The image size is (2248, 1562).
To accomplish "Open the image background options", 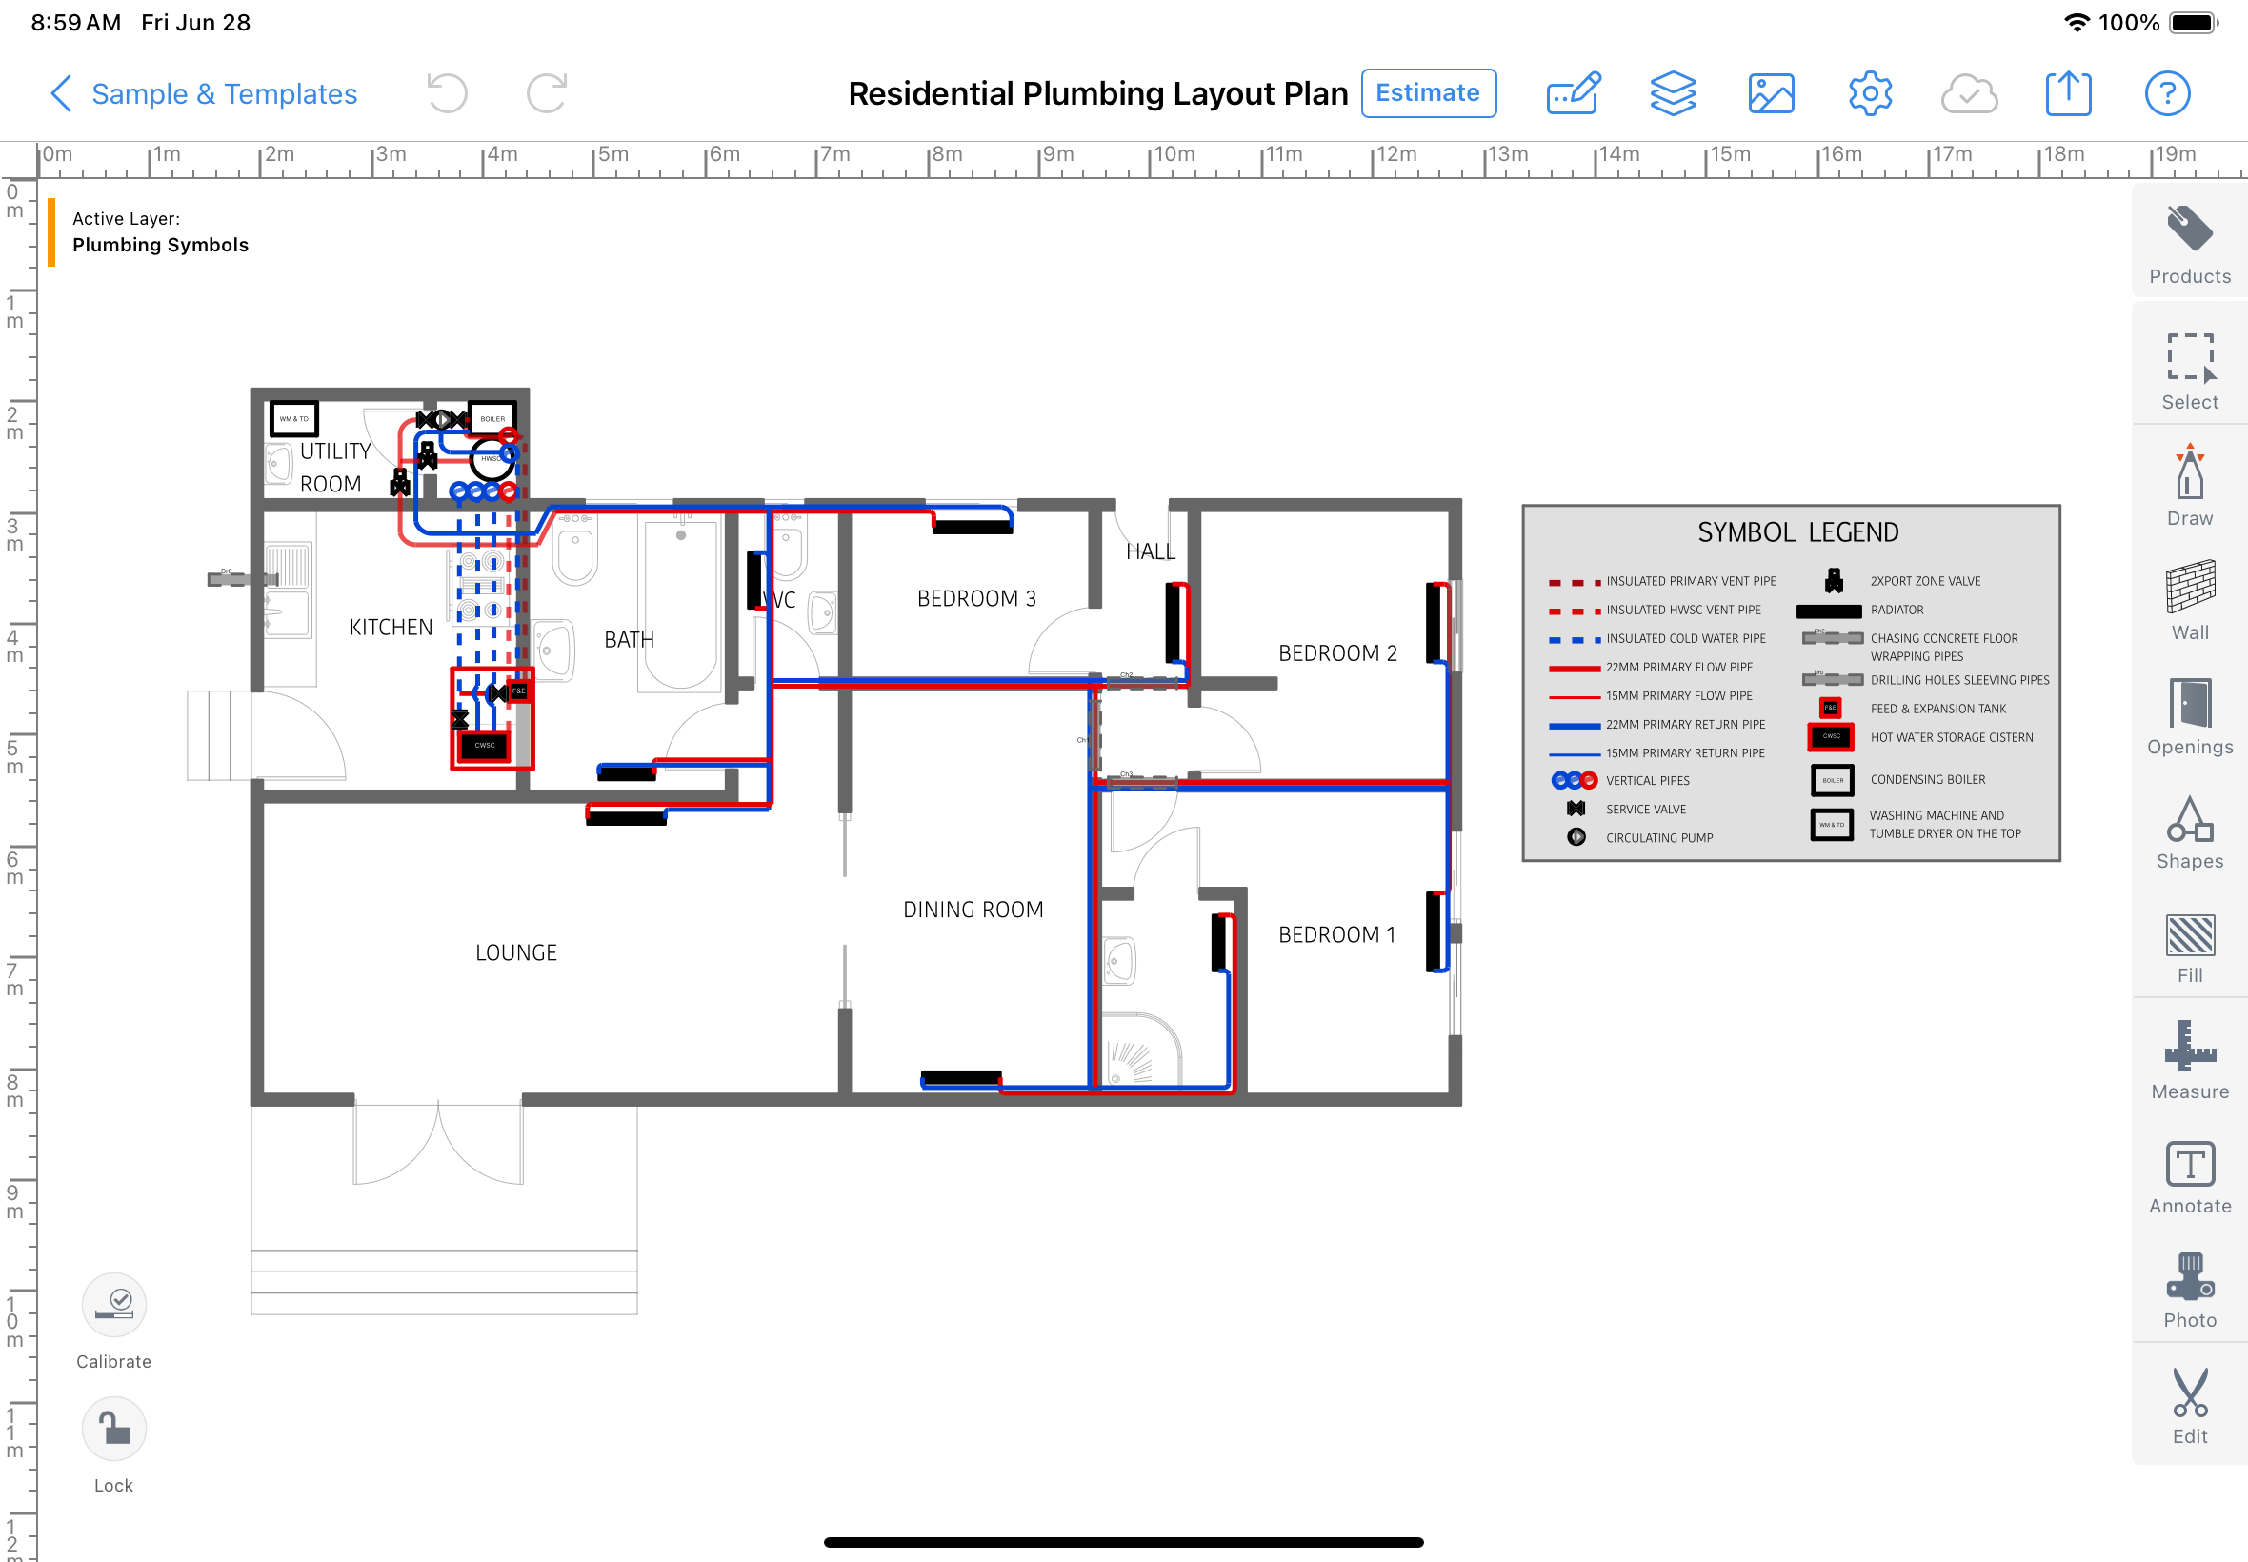I will pyautogui.click(x=1772, y=93).
